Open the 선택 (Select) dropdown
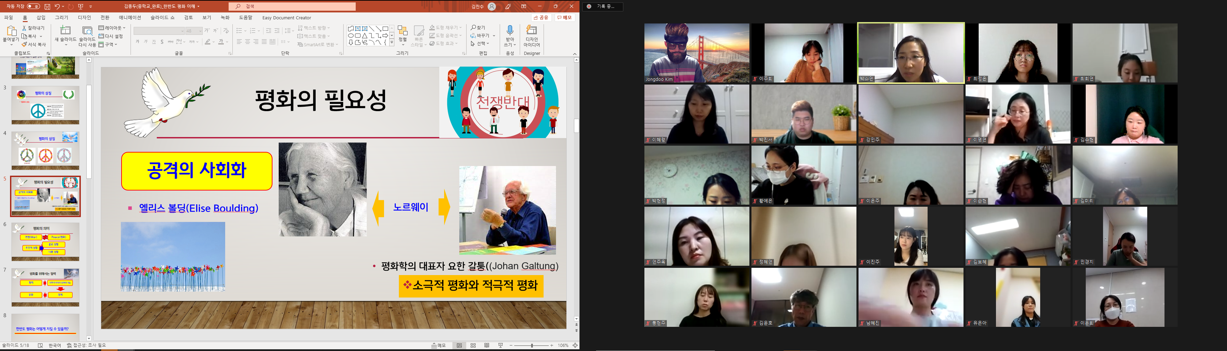1227x351 pixels. point(480,44)
